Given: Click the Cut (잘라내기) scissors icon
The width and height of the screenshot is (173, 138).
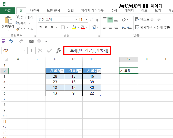Looking at the screenshot, I should click(x=18, y=17).
